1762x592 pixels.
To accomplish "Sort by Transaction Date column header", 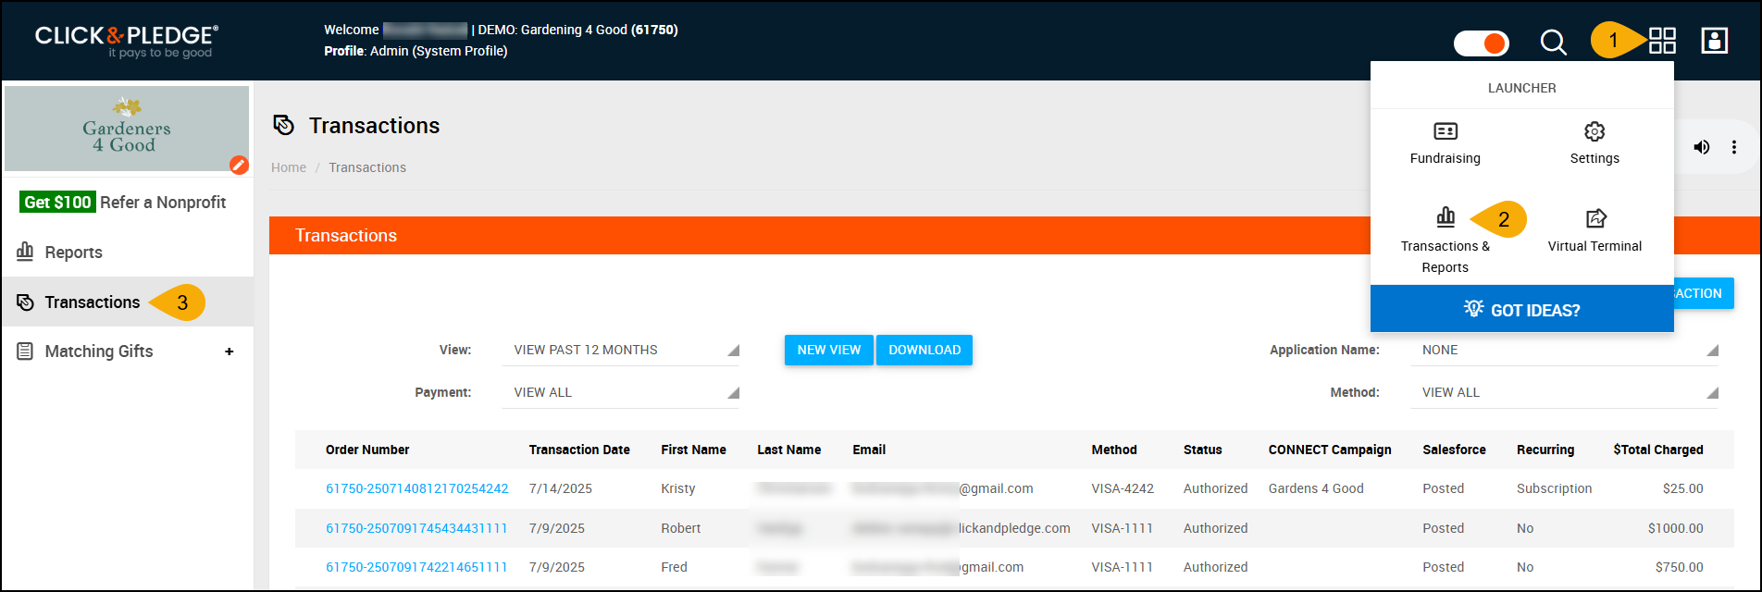I will pyautogui.click(x=579, y=450).
